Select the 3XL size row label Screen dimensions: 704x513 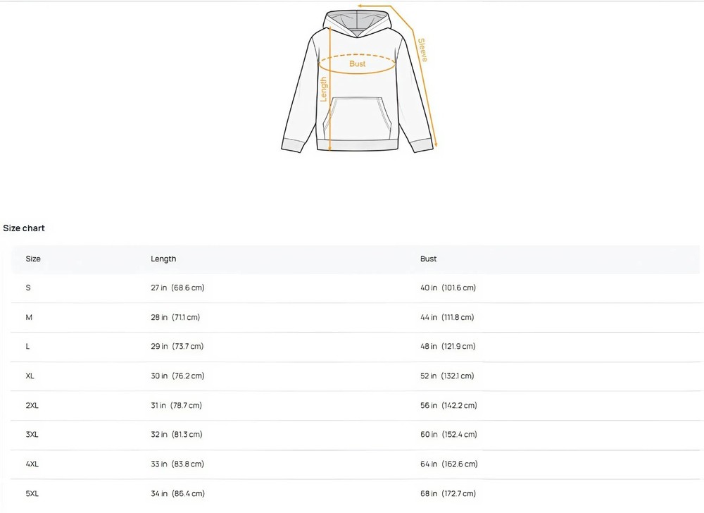click(x=32, y=435)
